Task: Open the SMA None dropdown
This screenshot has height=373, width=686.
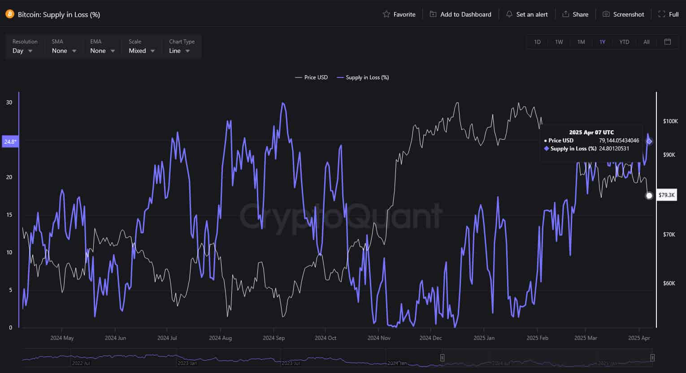Action: [64, 51]
